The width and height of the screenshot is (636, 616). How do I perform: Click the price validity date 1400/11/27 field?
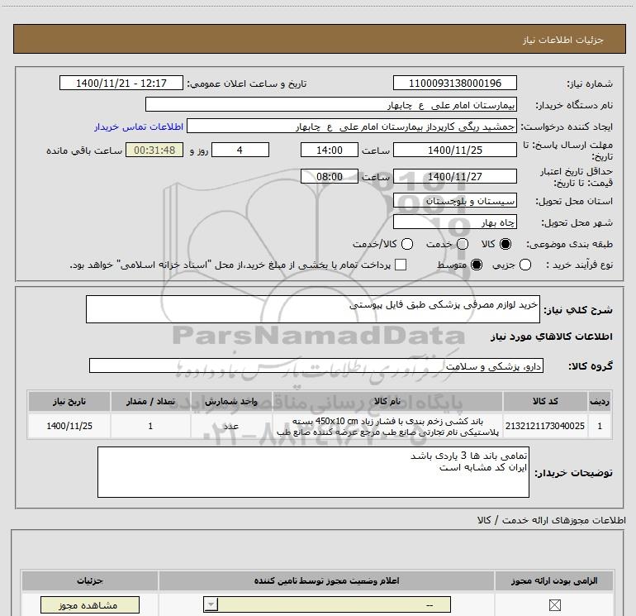[x=454, y=176]
